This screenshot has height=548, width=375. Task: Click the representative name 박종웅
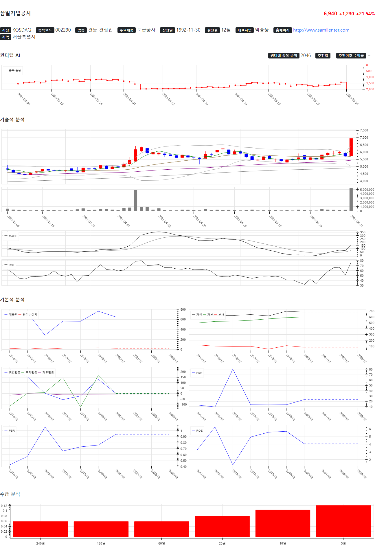pos(262,30)
